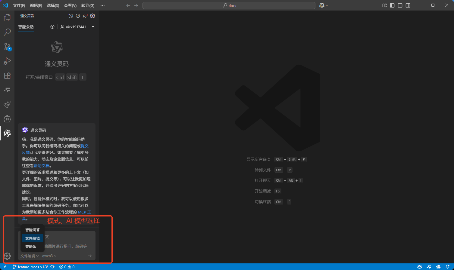454x270 pixels.
Task: Open 编辑(E) menu
Action: (x=36, y=5)
